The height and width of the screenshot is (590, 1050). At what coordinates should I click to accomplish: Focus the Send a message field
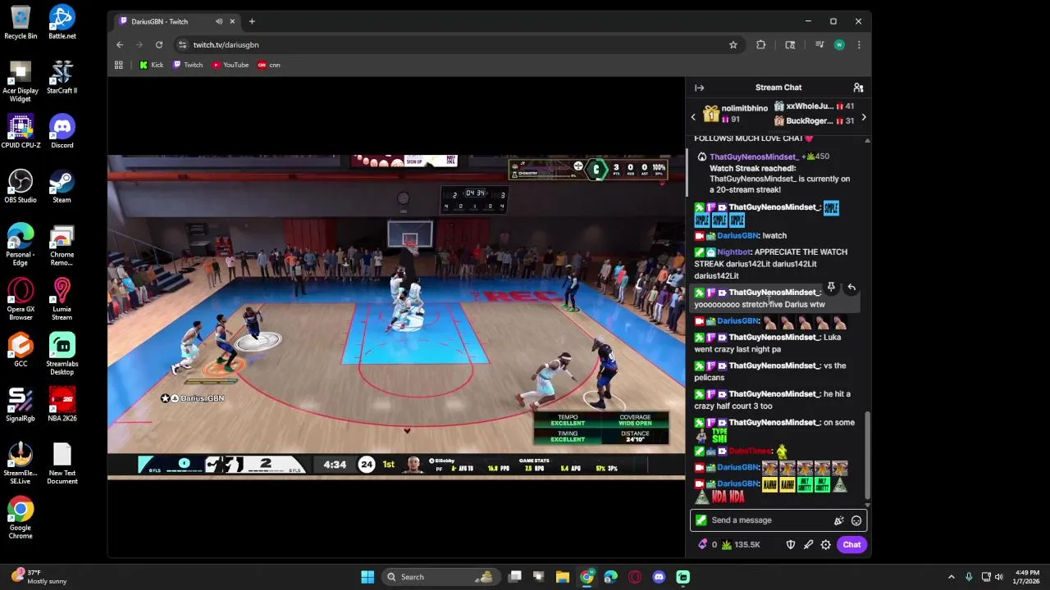(778, 520)
